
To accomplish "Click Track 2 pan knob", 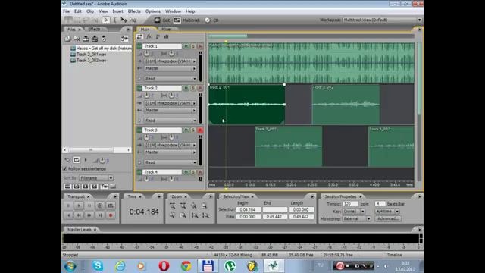I will point(171,96).
